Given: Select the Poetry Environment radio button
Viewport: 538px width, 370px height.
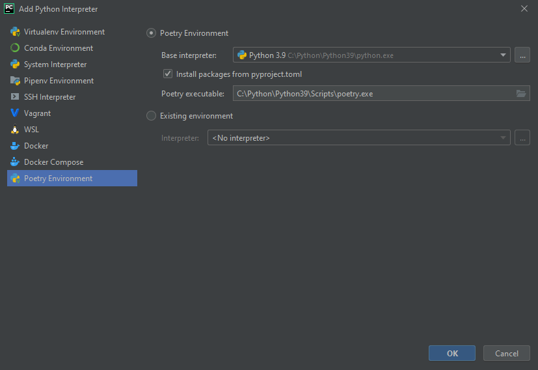Looking at the screenshot, I should tap(152, 33).
